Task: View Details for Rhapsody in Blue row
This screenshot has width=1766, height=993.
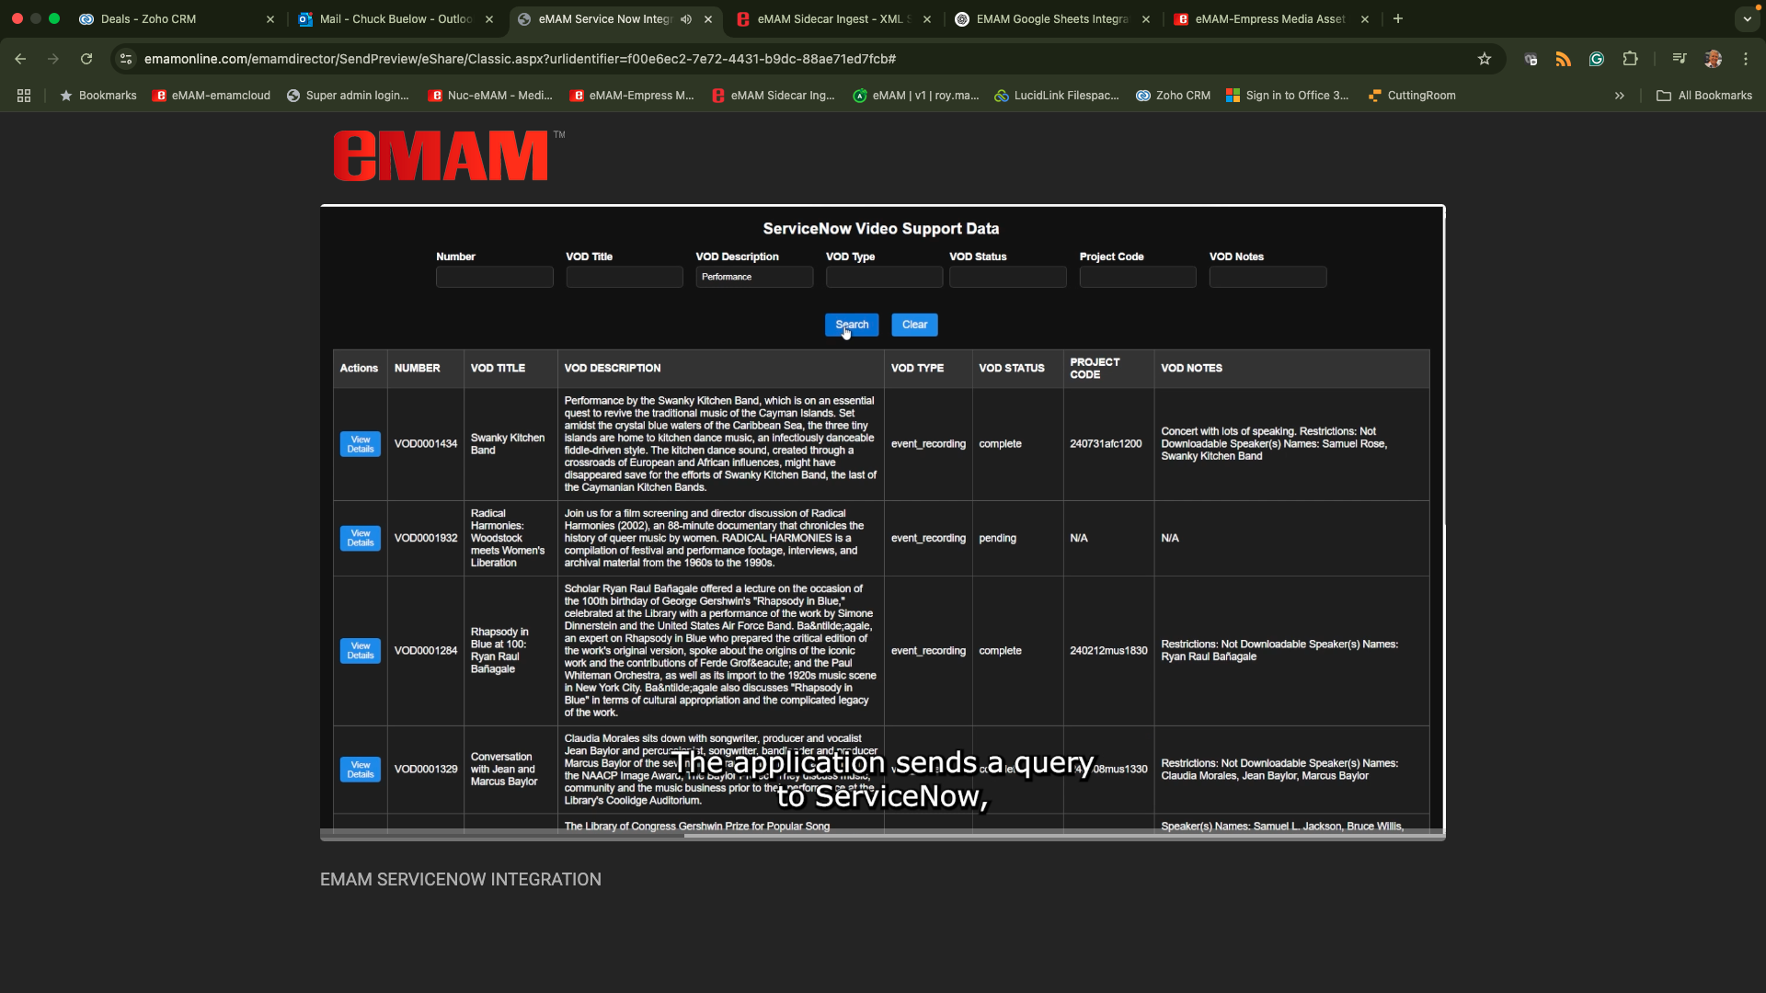Action: tap(361, 651)
